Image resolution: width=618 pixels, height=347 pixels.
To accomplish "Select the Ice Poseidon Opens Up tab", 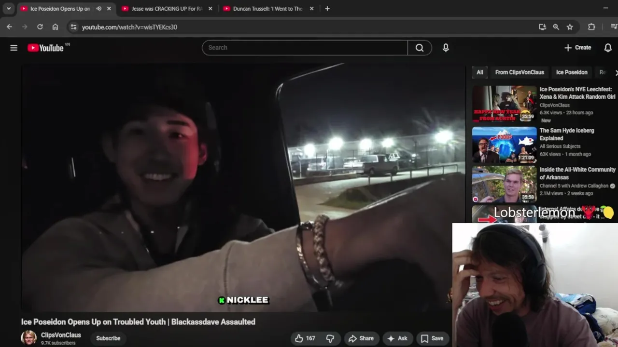I will coord(60,9).
